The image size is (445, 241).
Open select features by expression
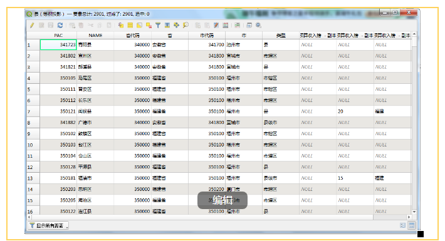pyautogui.click(x=121, y=25)
